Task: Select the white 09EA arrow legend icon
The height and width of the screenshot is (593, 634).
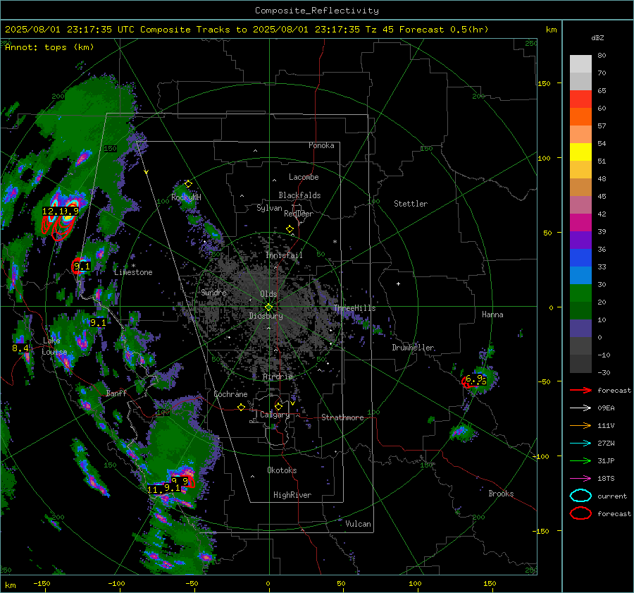Action: pyautogui.click(x=580, y=408)
